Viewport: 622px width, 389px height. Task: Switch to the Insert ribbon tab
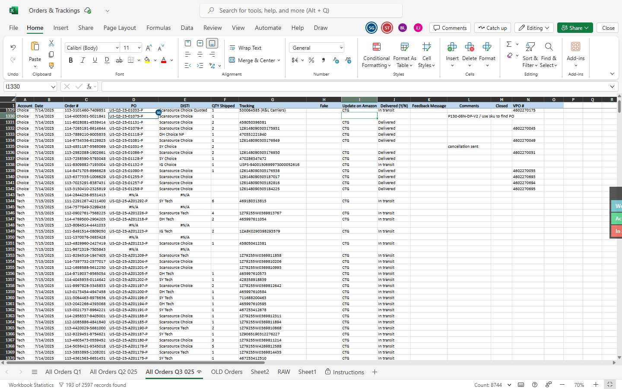pyautogui.click(x=61, y=28)
